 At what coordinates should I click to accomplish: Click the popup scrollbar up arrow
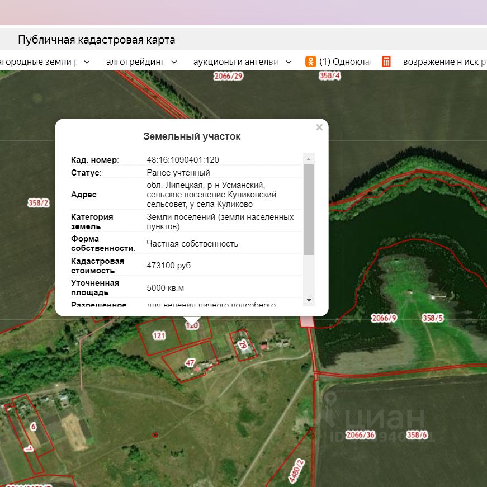309,159
